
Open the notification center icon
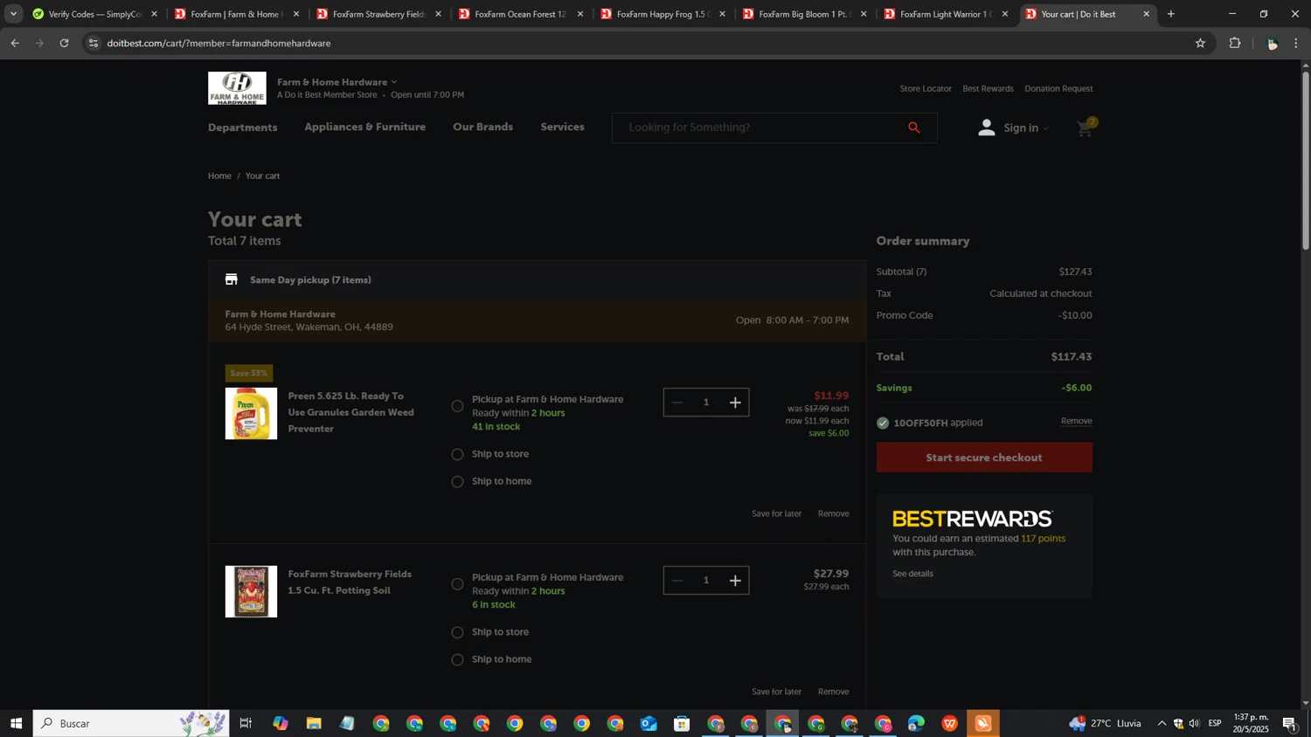[x=1290, y=723]
